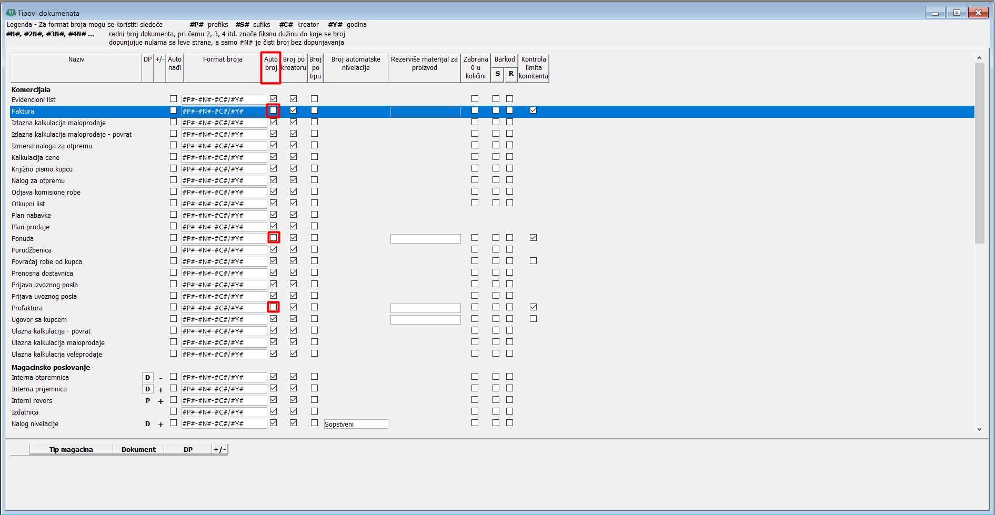
Task: Click the D indicator for Interna otpremnica
Action: [148, 377]
